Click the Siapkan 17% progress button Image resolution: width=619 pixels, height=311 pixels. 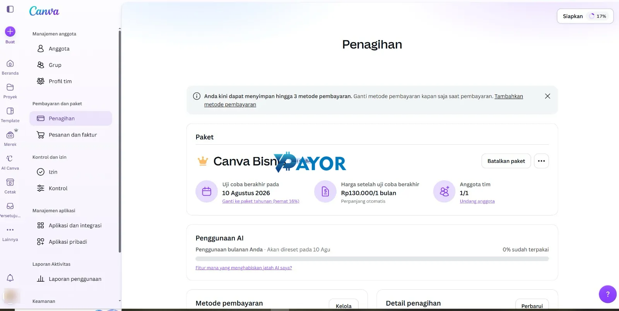coord(585,16)
